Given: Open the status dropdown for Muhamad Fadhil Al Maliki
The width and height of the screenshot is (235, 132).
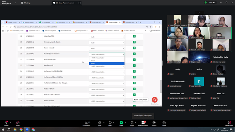Looking at the screenshot, I should [x=106, y=72].
